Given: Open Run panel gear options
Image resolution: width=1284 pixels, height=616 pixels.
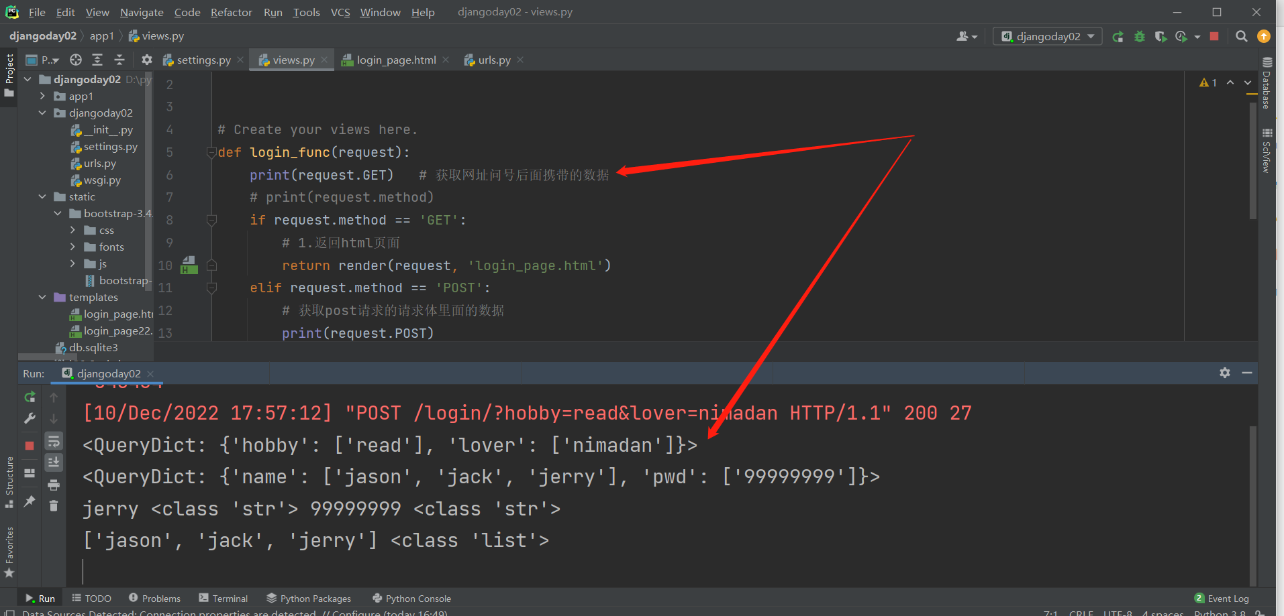Looking at the screenshot, I should tap(1225, 373).
